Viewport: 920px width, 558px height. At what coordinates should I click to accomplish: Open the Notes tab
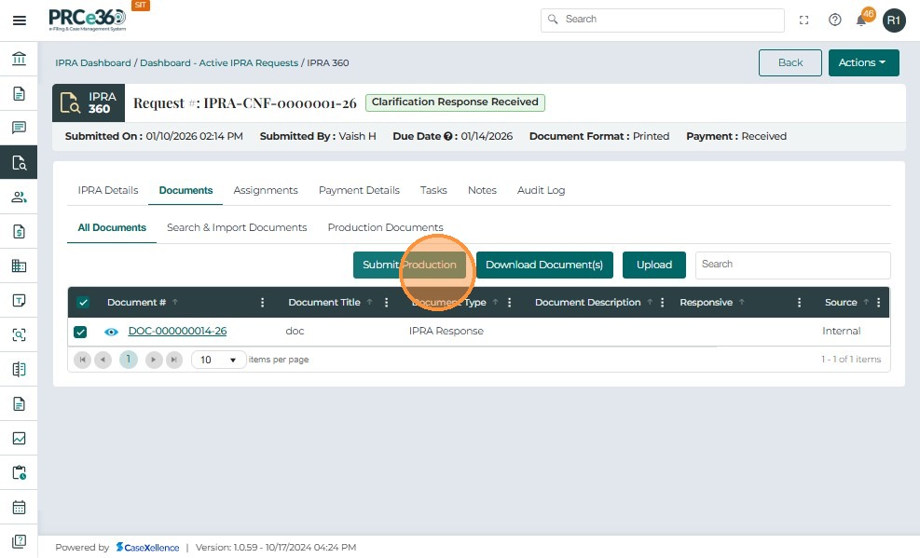[482, 190]
